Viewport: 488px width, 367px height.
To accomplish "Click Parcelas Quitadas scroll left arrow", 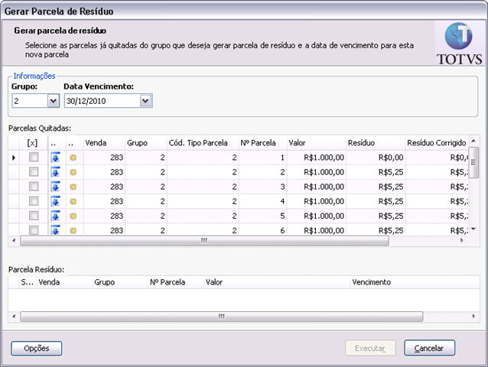I will 14,240.
